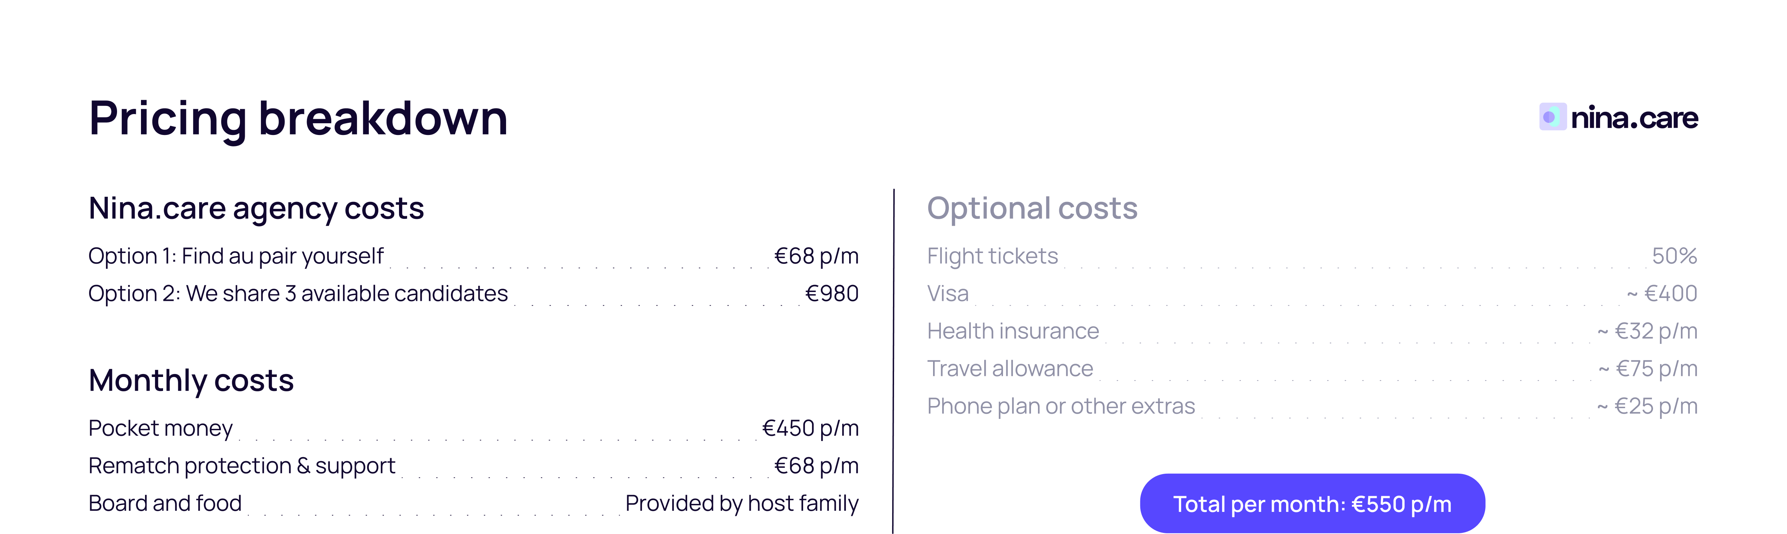Click the nina.care brand name text
1787x534 pixels.
(x=1634, y=118)
